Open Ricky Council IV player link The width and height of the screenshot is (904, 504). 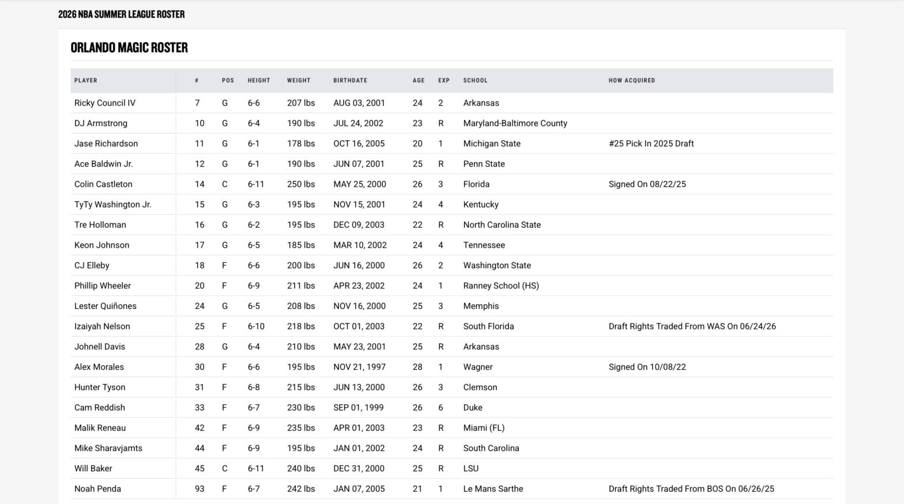pos(105,103)
